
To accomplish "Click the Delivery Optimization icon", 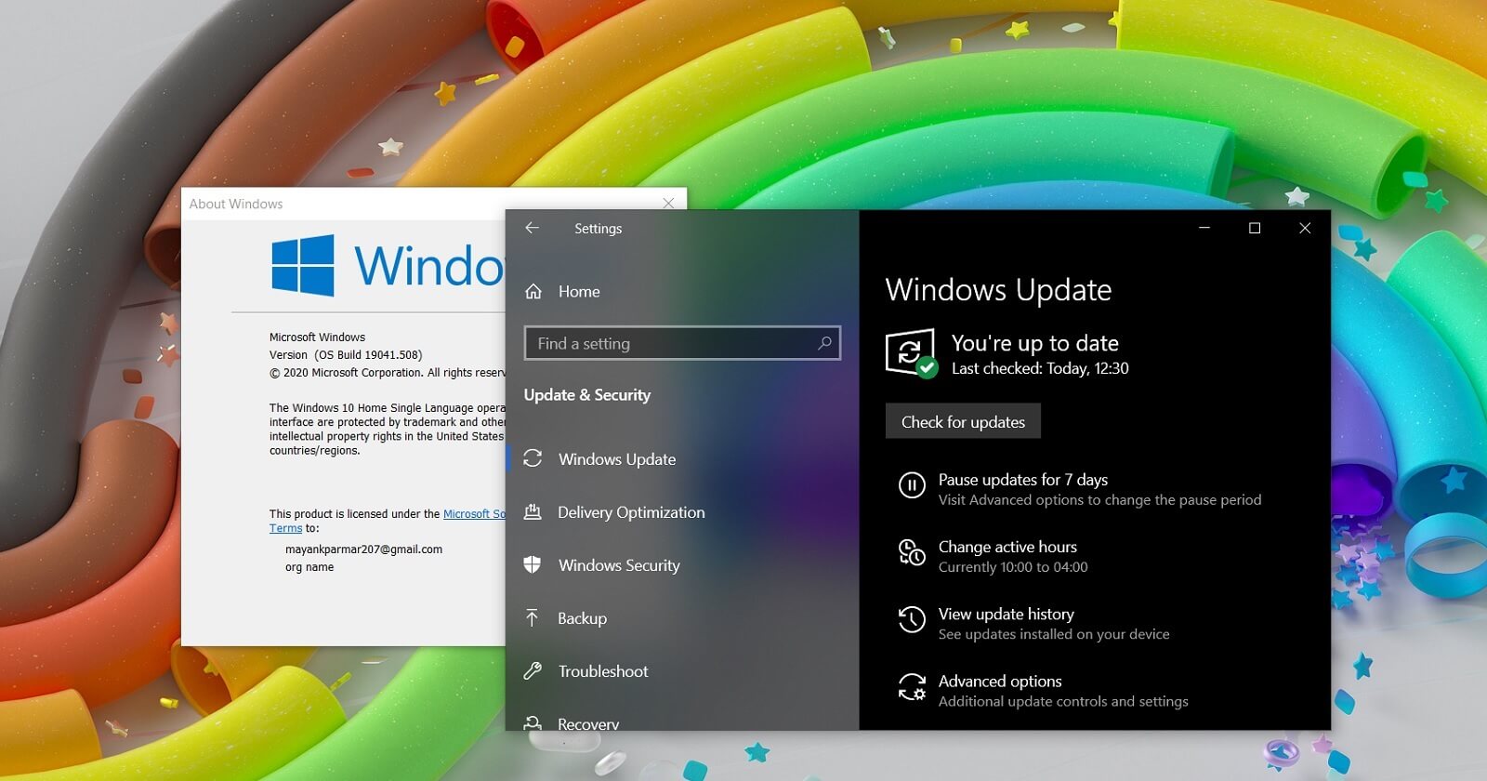I will (x=533, y=511).
